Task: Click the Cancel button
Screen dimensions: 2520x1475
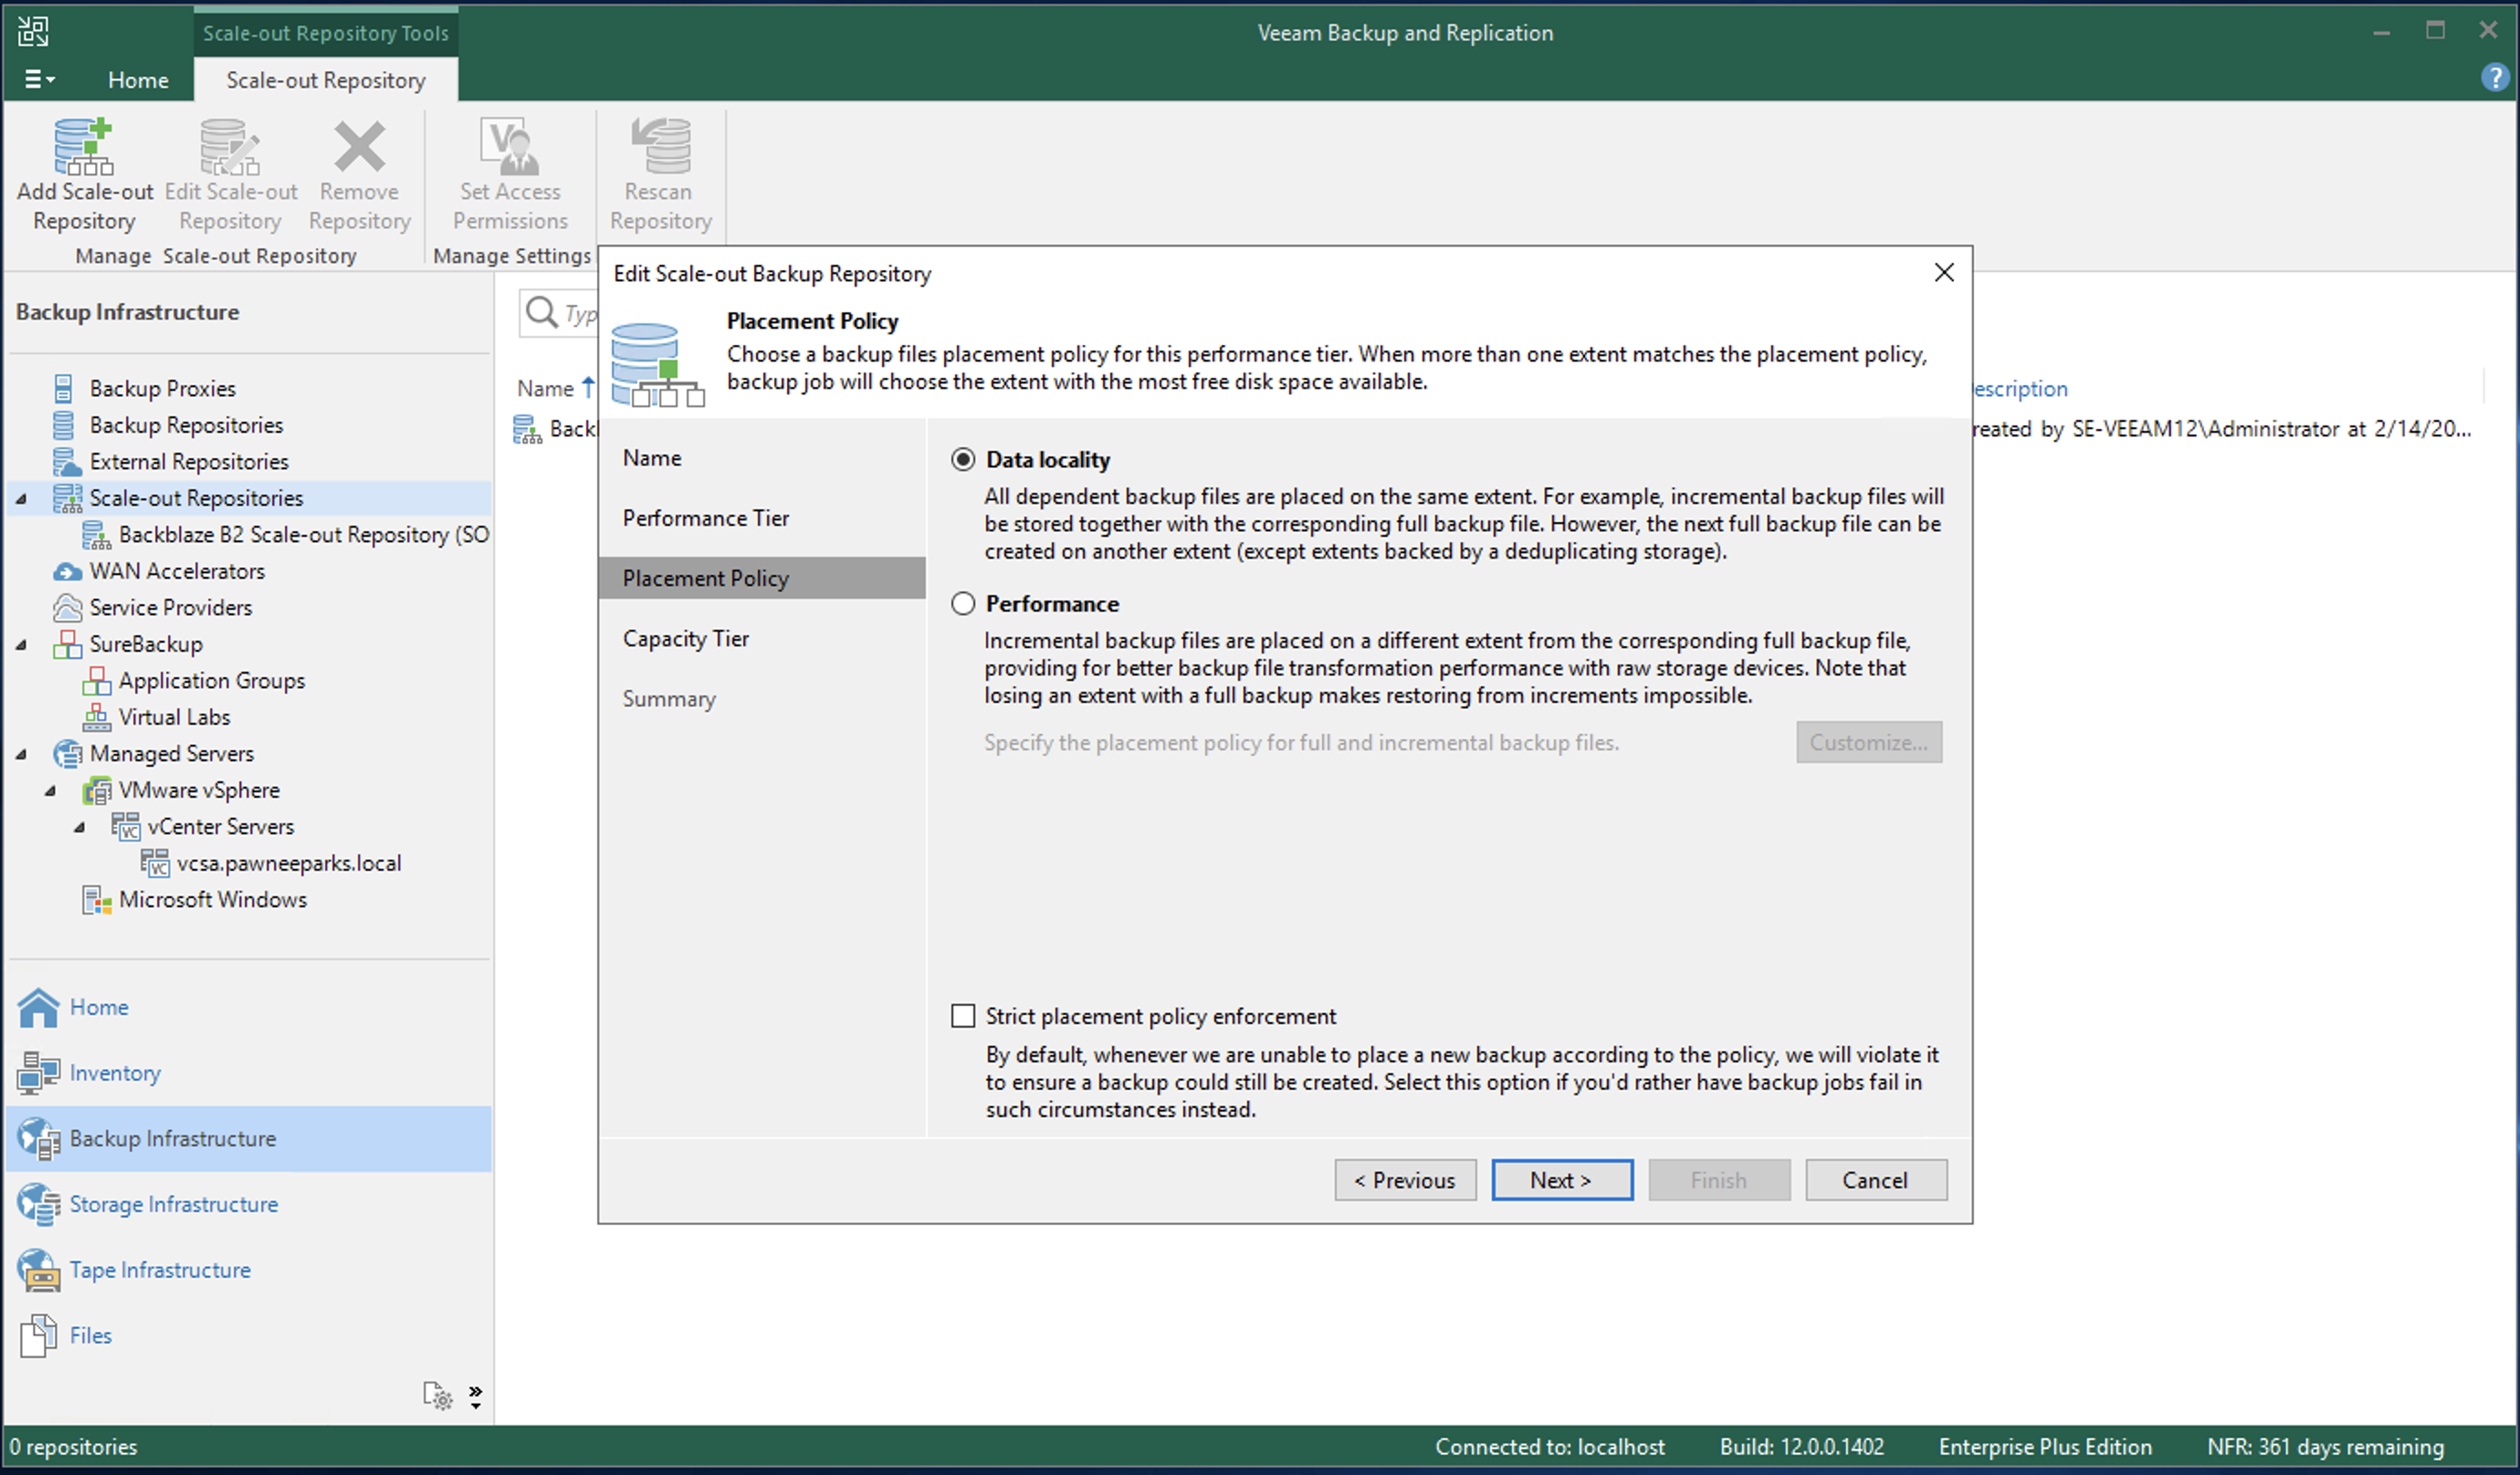Action: pos(1875,1180)
